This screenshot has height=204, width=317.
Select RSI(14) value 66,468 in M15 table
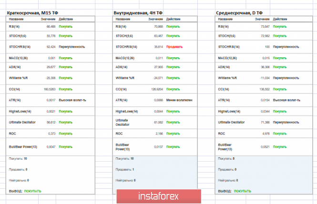click(x=51, y=27)
